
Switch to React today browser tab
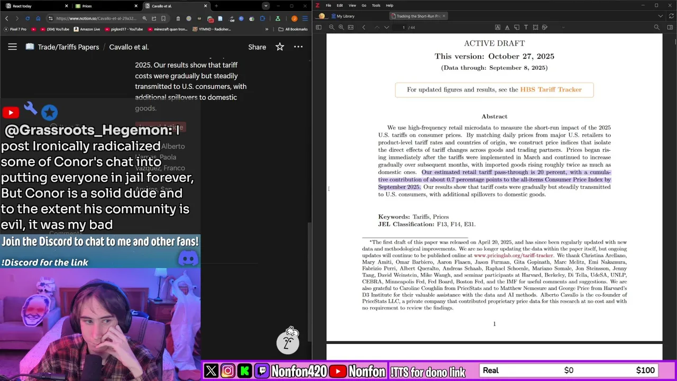(x=36, y=6)
